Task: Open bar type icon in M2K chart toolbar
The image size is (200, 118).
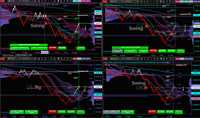Action: tap(39, 1)
